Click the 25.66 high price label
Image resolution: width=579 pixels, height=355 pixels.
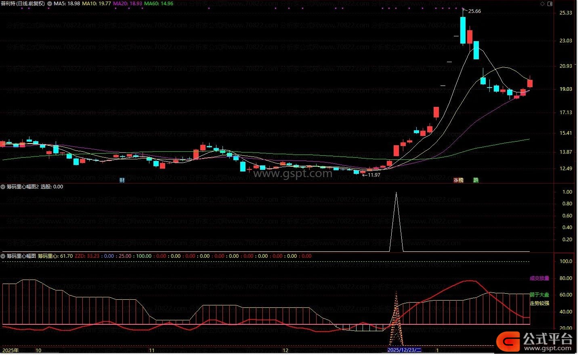click(474, 11)
